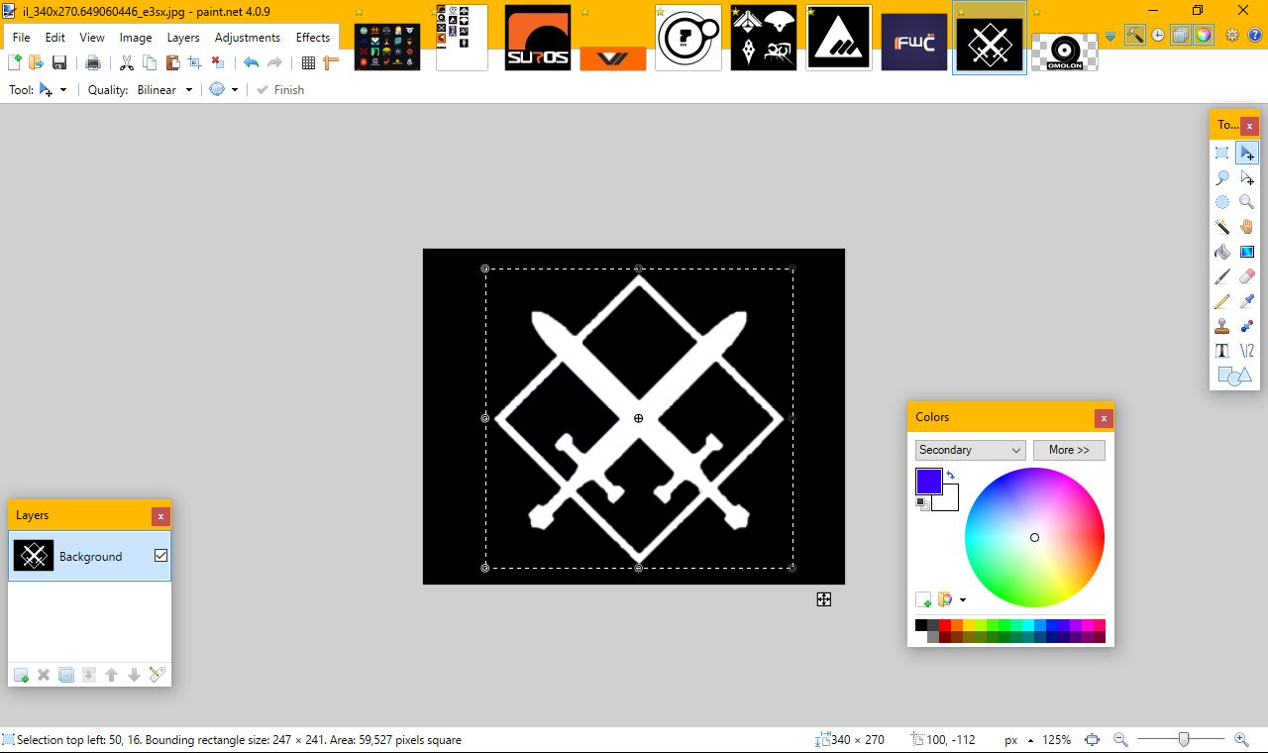Open the View menu

[x=92, y=37]
